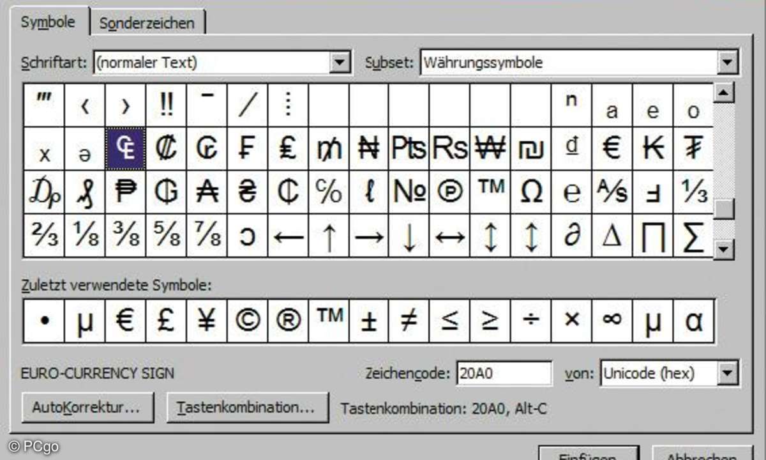Viewport: 766px width, 460px height.
Task: Open the Subset dropdown arrow
Action: click(727, 63)
